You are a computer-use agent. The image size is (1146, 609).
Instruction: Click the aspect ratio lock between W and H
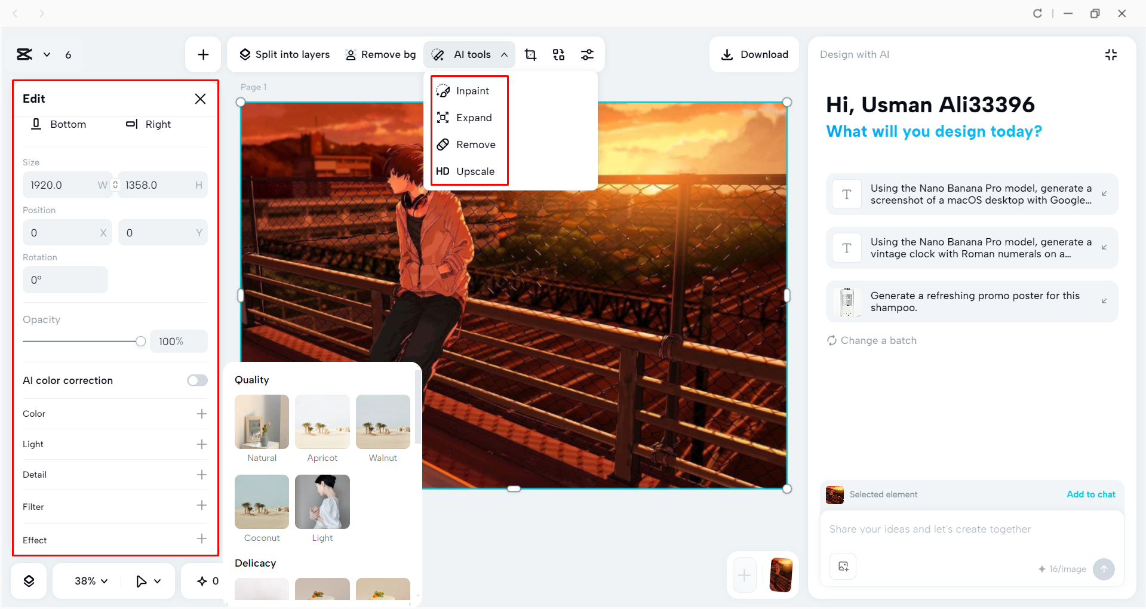click(115, 185)
